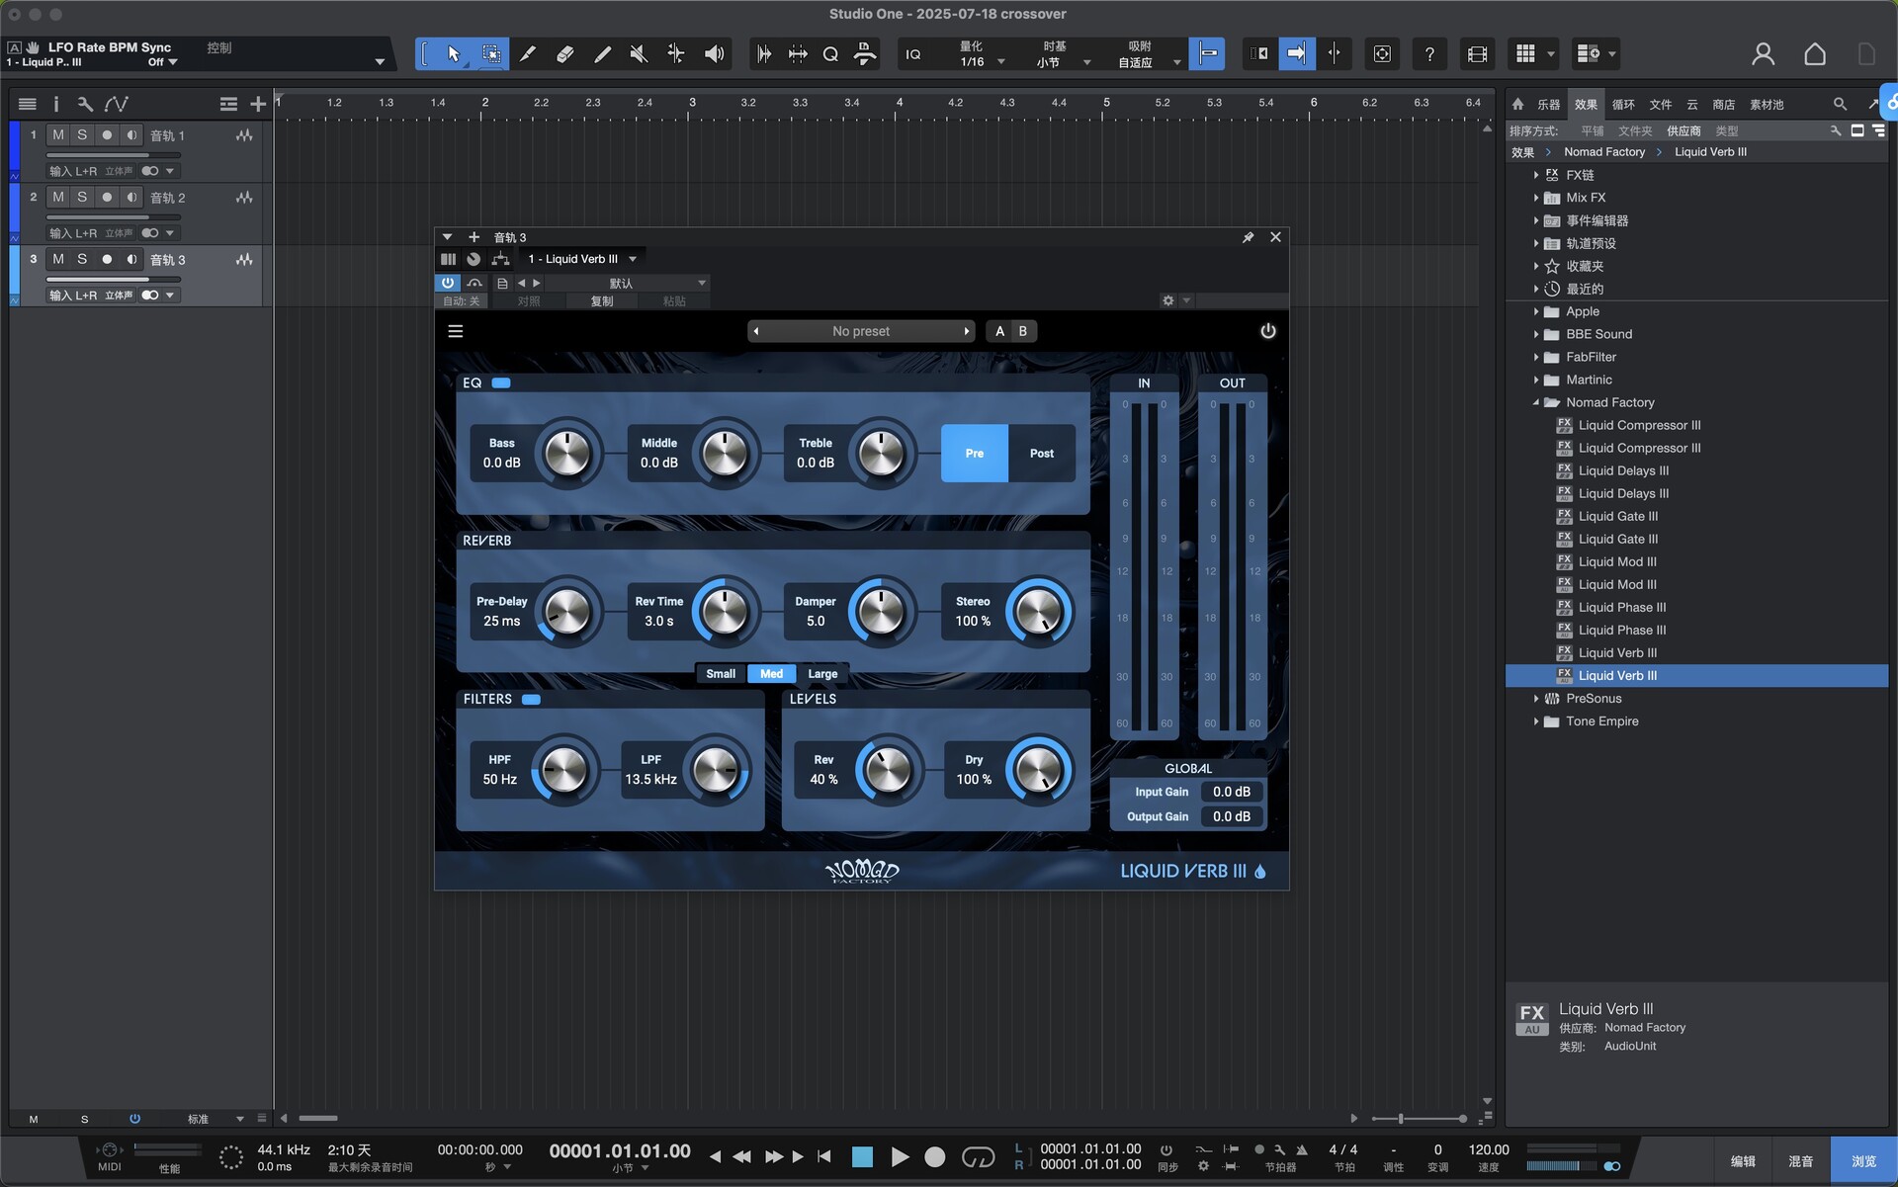Open the help question mark
The width and height of the screenshot is (1898, 1187).
coord(1429,54)
